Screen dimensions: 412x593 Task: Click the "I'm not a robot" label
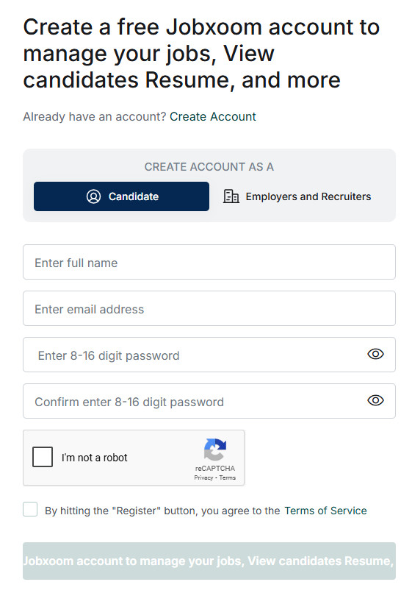click(x=95, y=458)
